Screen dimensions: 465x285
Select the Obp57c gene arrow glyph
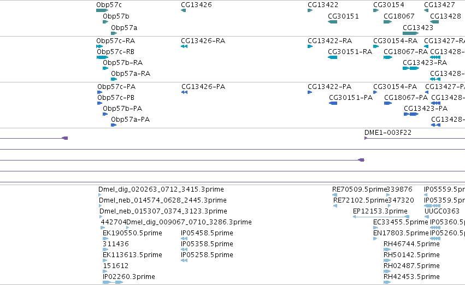[102, 11]
